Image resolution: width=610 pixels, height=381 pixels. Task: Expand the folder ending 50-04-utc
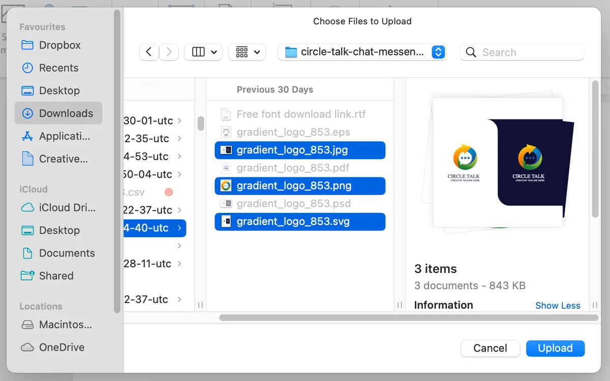[179, 174]
